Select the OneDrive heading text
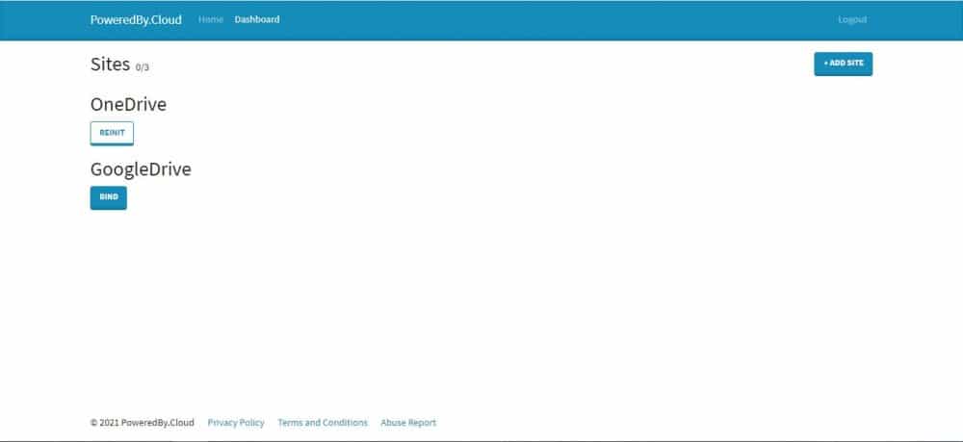Viewport: 963px width, 442px height. point(128,104)
